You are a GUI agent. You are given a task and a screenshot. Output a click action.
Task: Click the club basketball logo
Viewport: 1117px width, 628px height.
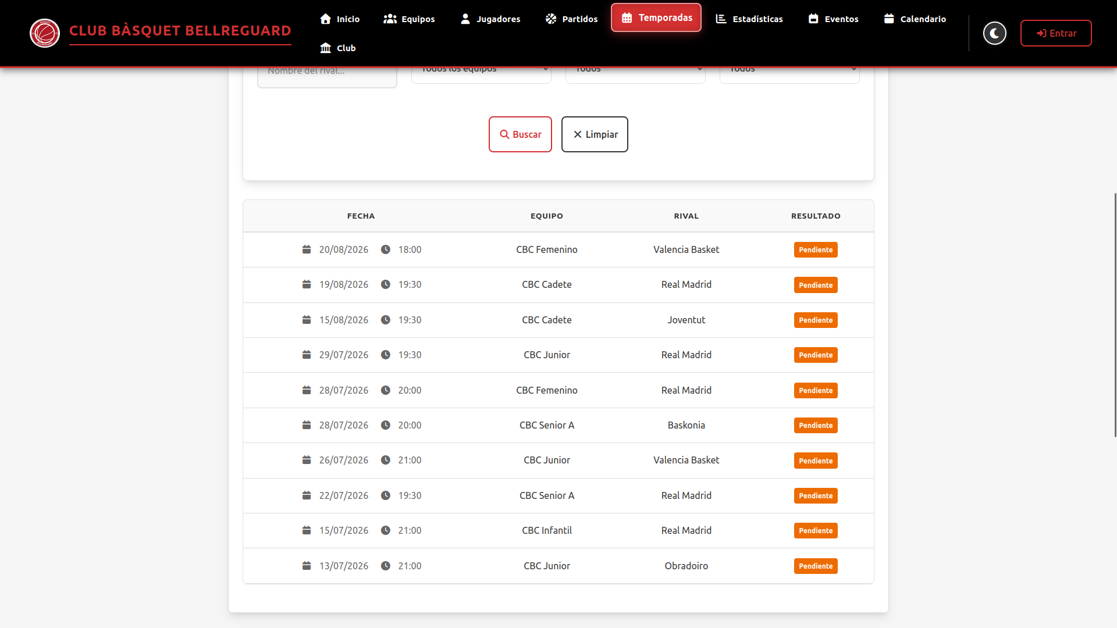click(45, 33)
